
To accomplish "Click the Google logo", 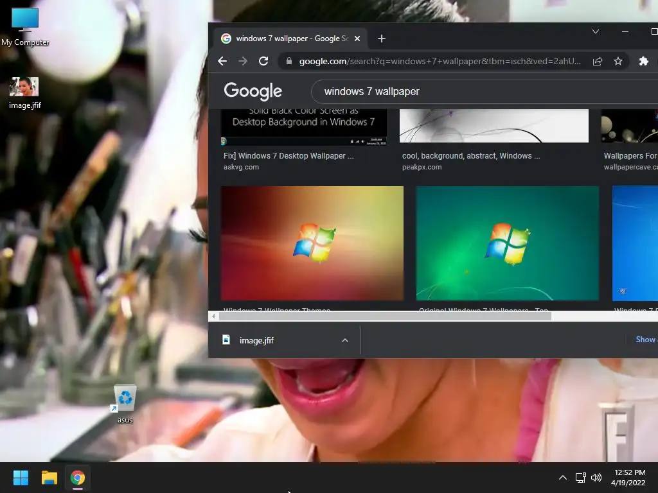I will point(253,91).
